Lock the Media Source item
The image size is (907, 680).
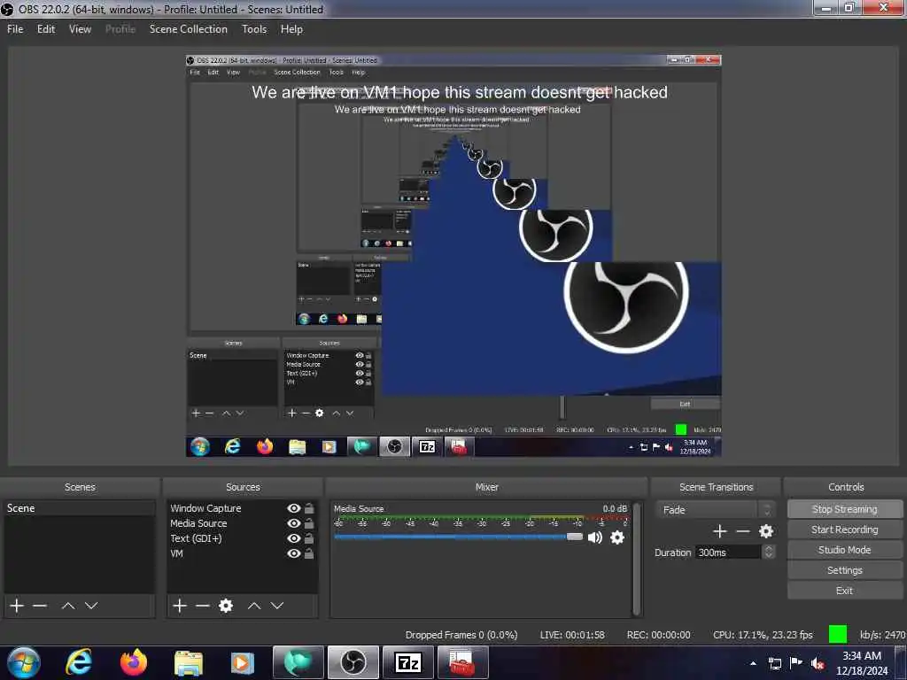(309, 523)
